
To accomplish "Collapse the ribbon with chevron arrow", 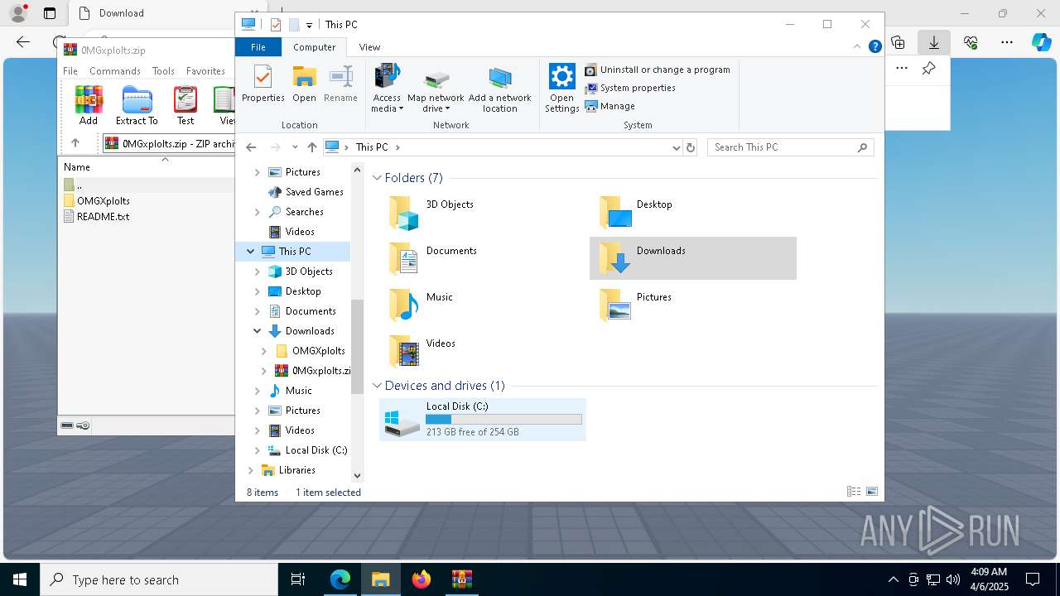I will tap(859, 47).
